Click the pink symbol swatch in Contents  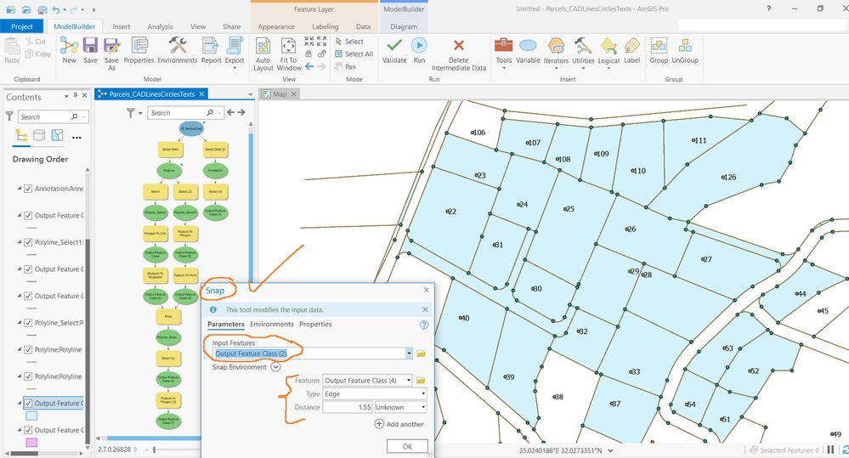click(x=32, y=443)
